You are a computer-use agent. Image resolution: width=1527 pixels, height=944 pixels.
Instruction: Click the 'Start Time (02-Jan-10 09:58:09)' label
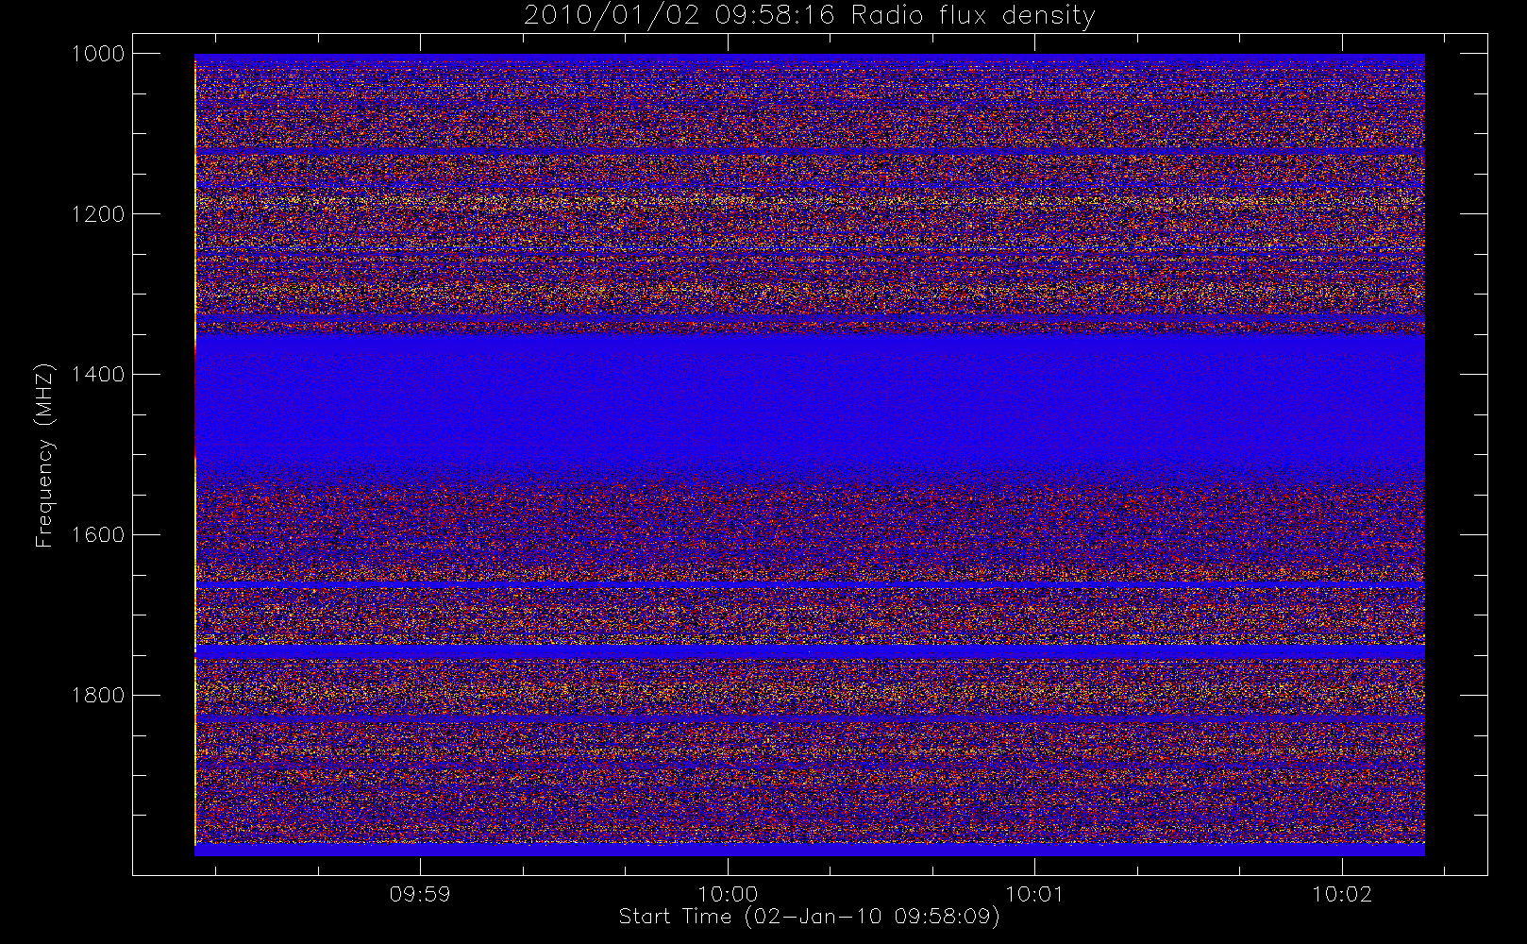click(x=809, y=917)
